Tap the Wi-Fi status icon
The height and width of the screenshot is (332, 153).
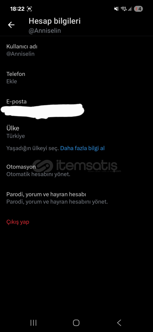124,9
